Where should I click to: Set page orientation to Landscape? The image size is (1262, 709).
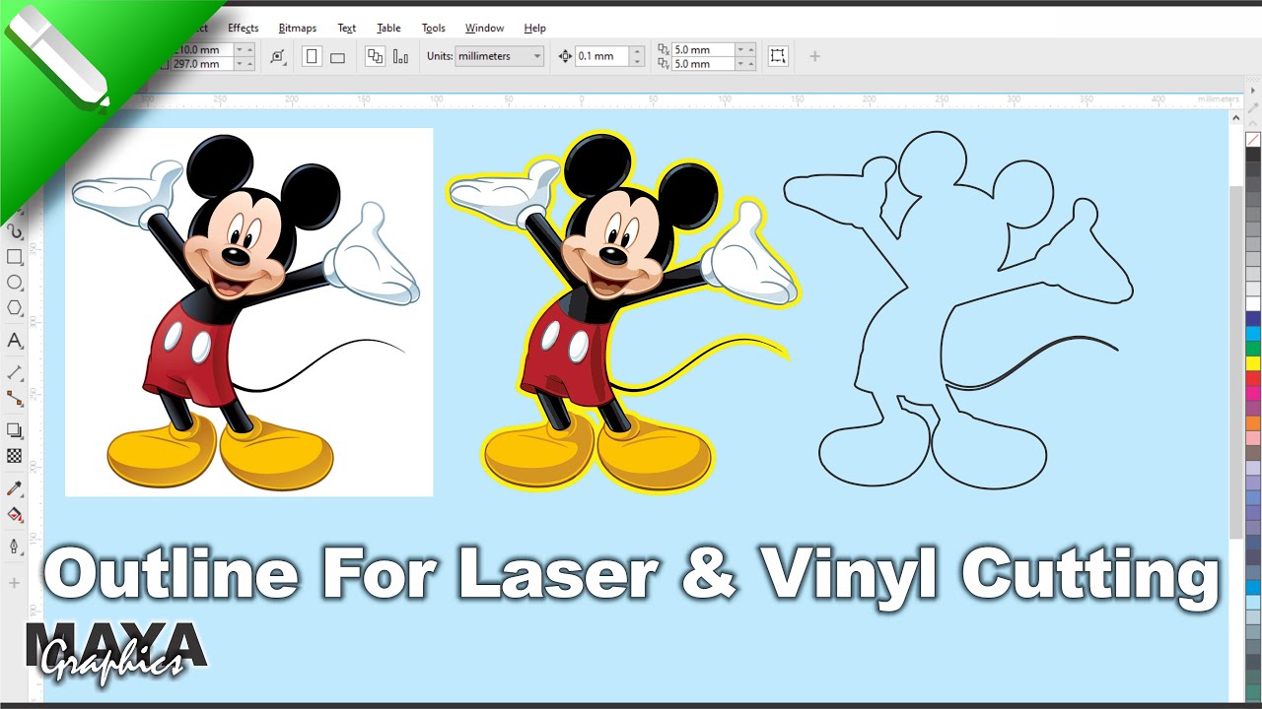click(x=337, y=57)
